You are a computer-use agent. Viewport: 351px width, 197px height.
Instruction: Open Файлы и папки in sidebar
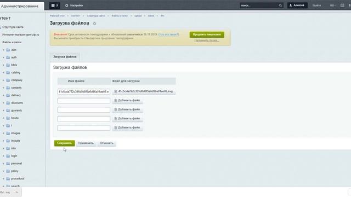[x=12, y=42]
